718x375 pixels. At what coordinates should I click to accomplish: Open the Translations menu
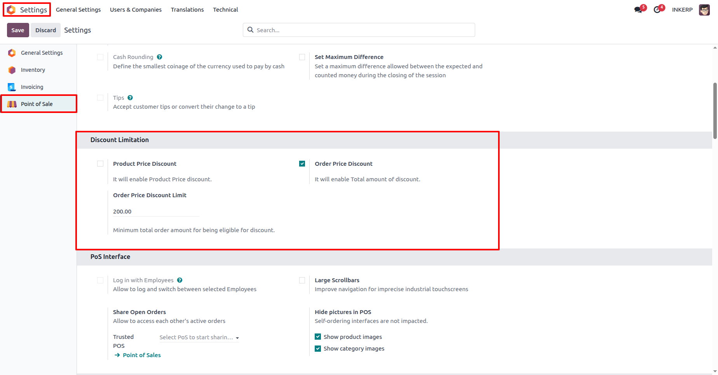click(x=187, y=10)
